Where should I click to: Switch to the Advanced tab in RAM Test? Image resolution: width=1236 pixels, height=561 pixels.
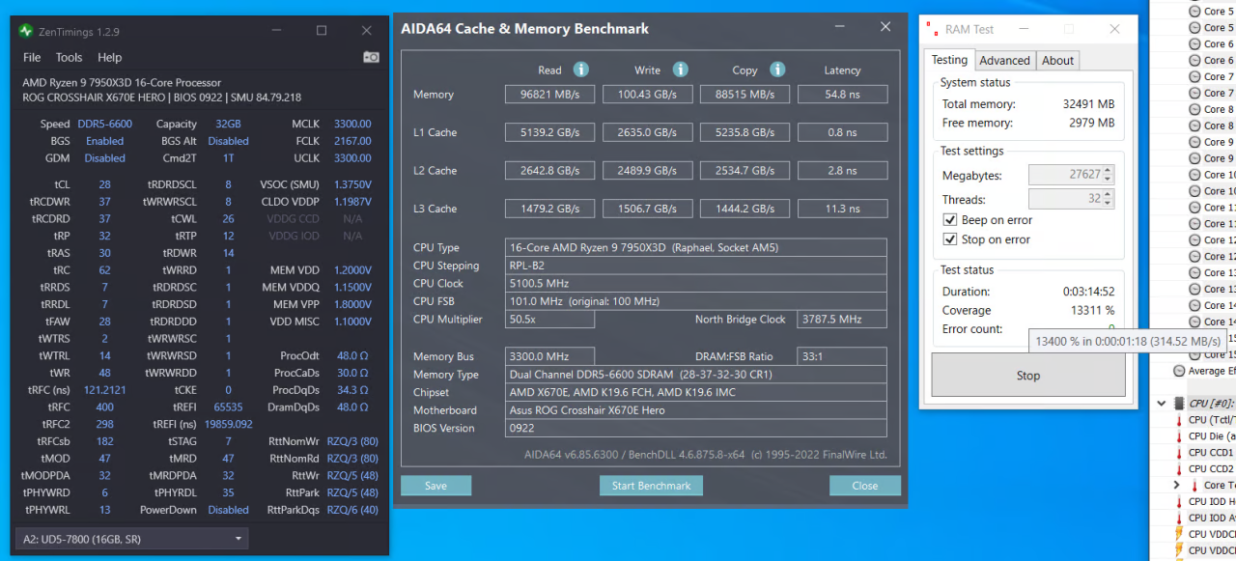click(x=1004, y=60)
